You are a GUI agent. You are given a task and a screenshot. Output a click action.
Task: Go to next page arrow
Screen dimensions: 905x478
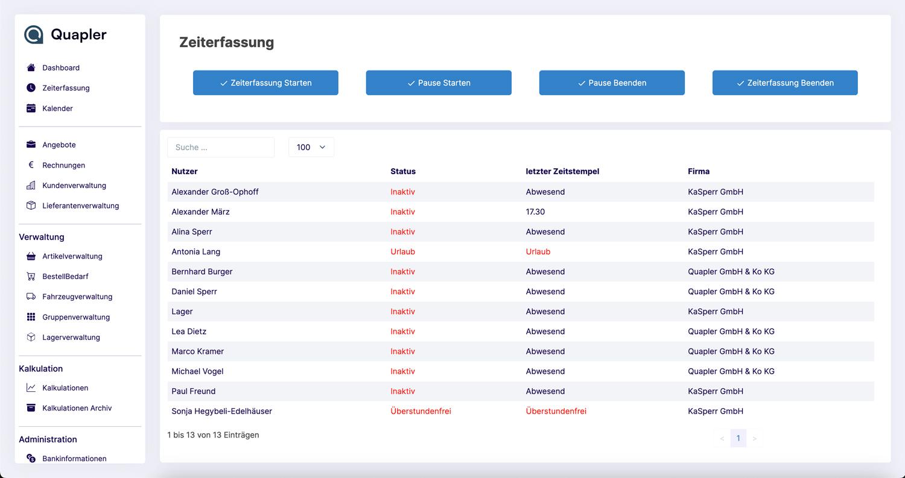(x=755, y=438)
